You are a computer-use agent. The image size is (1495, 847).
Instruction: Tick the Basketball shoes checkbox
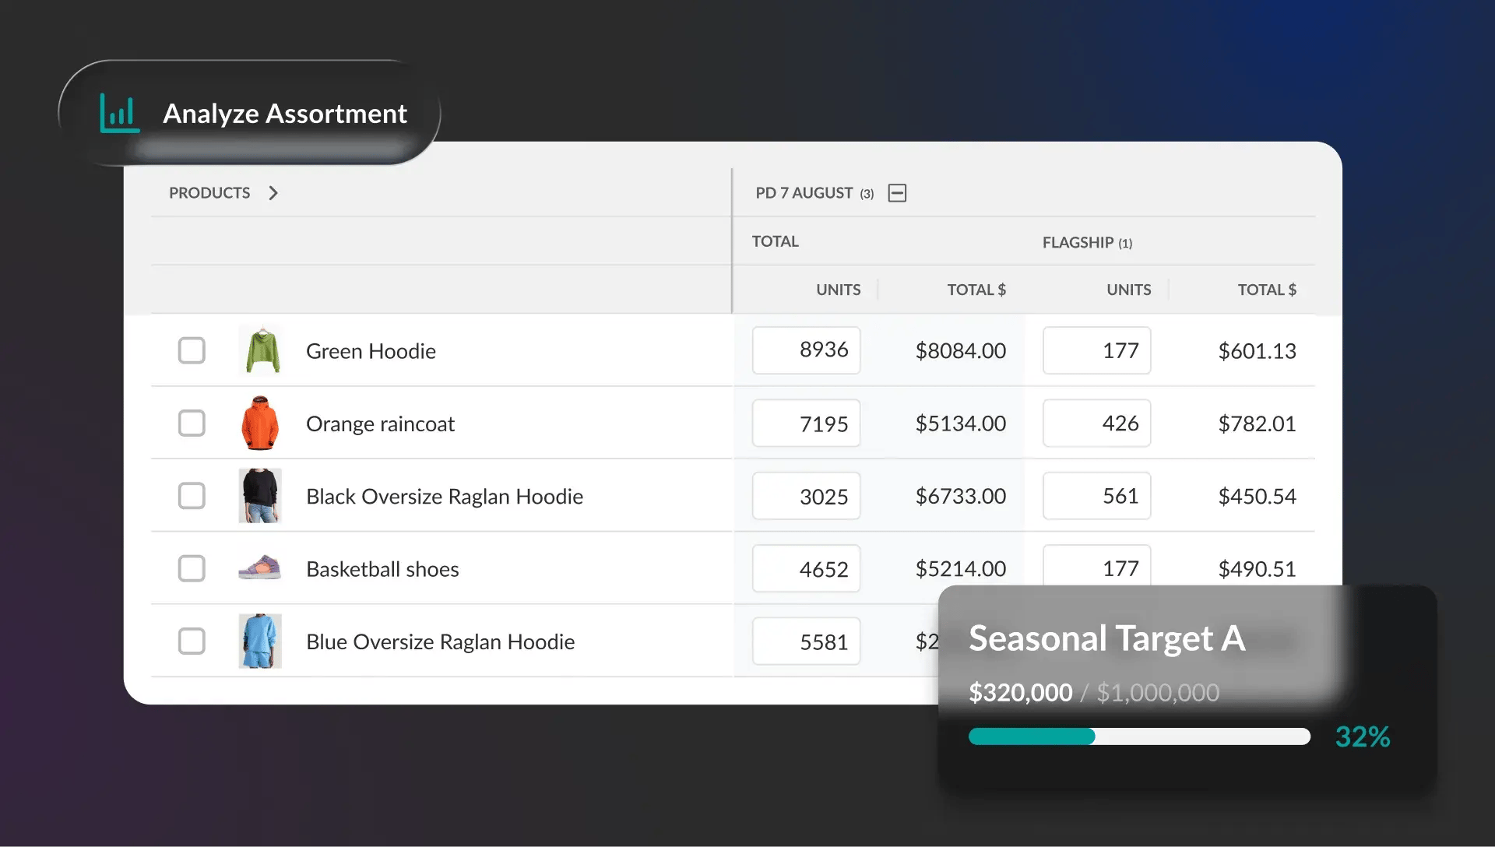[x=192, y=568]
